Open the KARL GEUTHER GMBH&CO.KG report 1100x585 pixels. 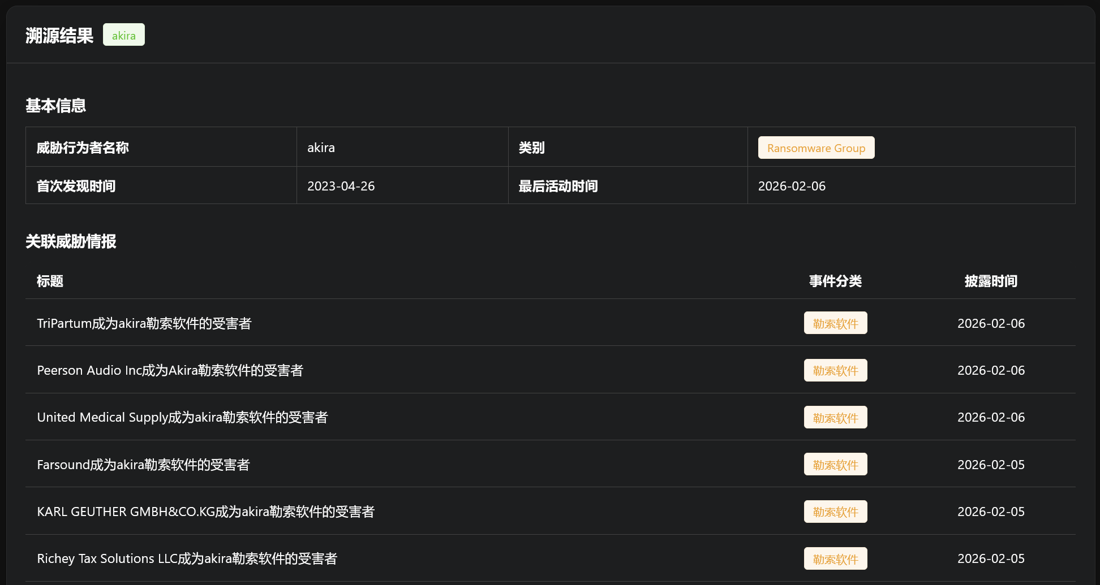pos(206,512)
